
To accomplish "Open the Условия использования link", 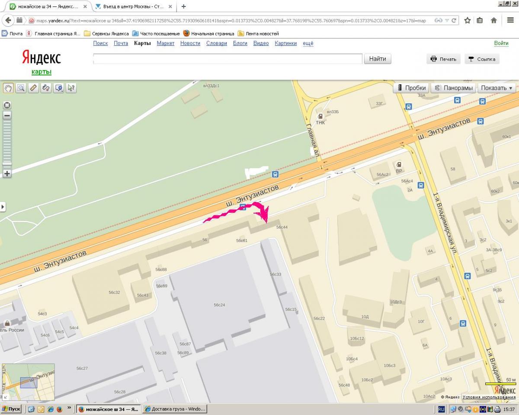I will coord(489,397).
